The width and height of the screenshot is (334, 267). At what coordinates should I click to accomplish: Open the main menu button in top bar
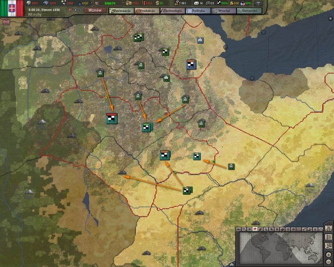pyautogui.click(x=258, y=3)
